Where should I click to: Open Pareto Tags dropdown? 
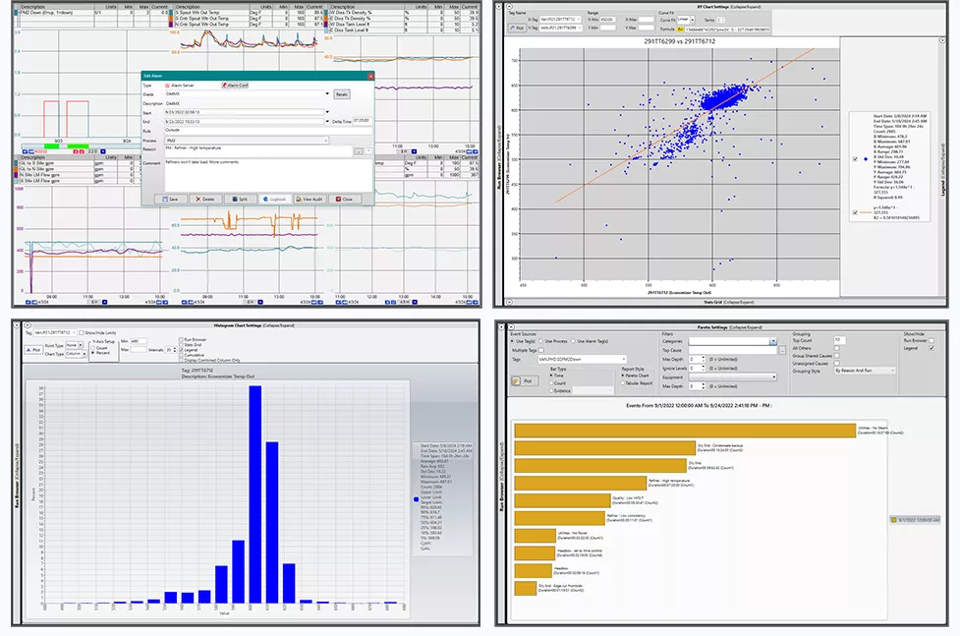click(x=582, y=359)
